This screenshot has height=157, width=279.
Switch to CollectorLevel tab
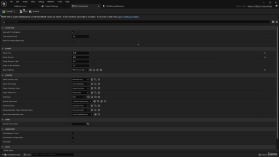pos(20,6)
